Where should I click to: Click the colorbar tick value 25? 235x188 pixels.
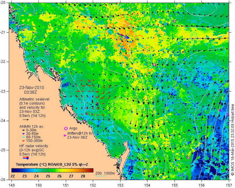48,176
